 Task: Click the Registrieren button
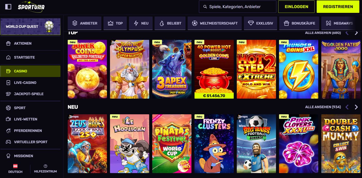click(338, 7)
